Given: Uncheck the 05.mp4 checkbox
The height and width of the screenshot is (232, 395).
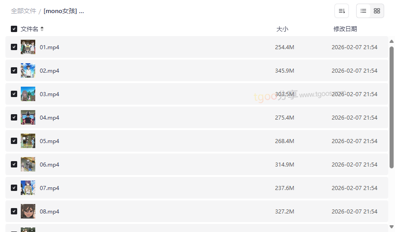Looking at the screenshot, I should click(x=14, y=141).
